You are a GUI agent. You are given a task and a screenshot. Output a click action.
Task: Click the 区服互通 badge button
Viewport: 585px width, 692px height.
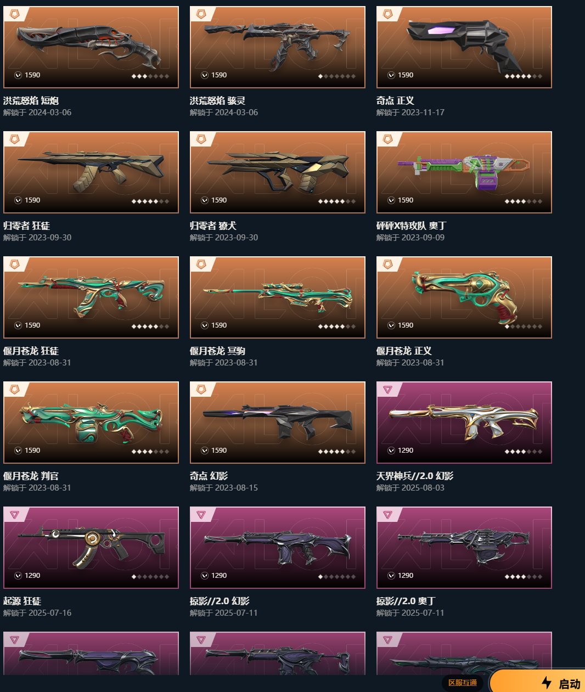[463, 683]
